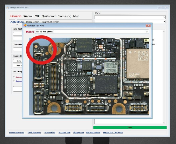Click the New D... button under Enable Diag

[18, 65]
